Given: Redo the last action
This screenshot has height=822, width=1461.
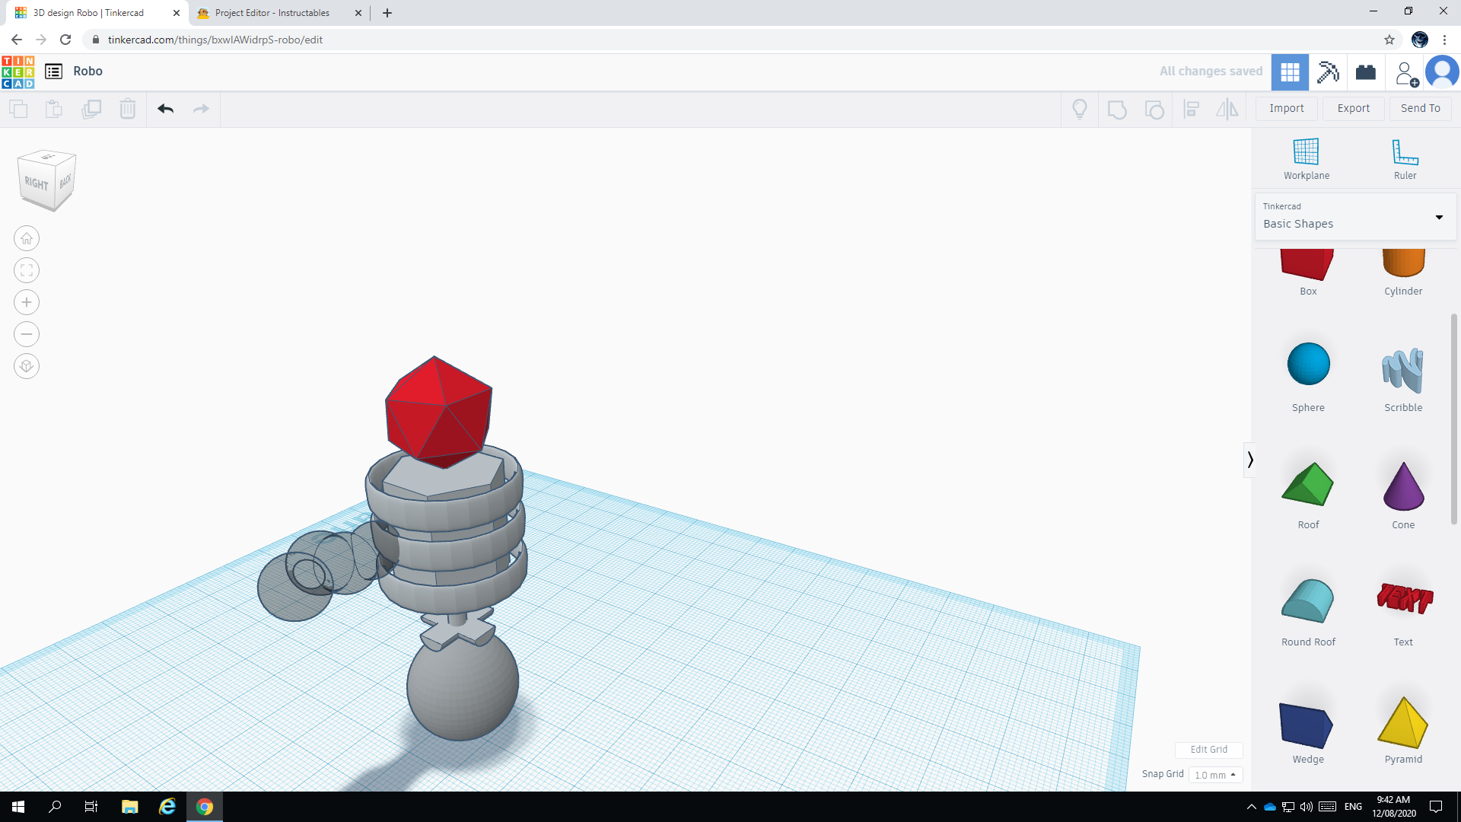Looking at the screenshot, I should click(x=201, y=109).
